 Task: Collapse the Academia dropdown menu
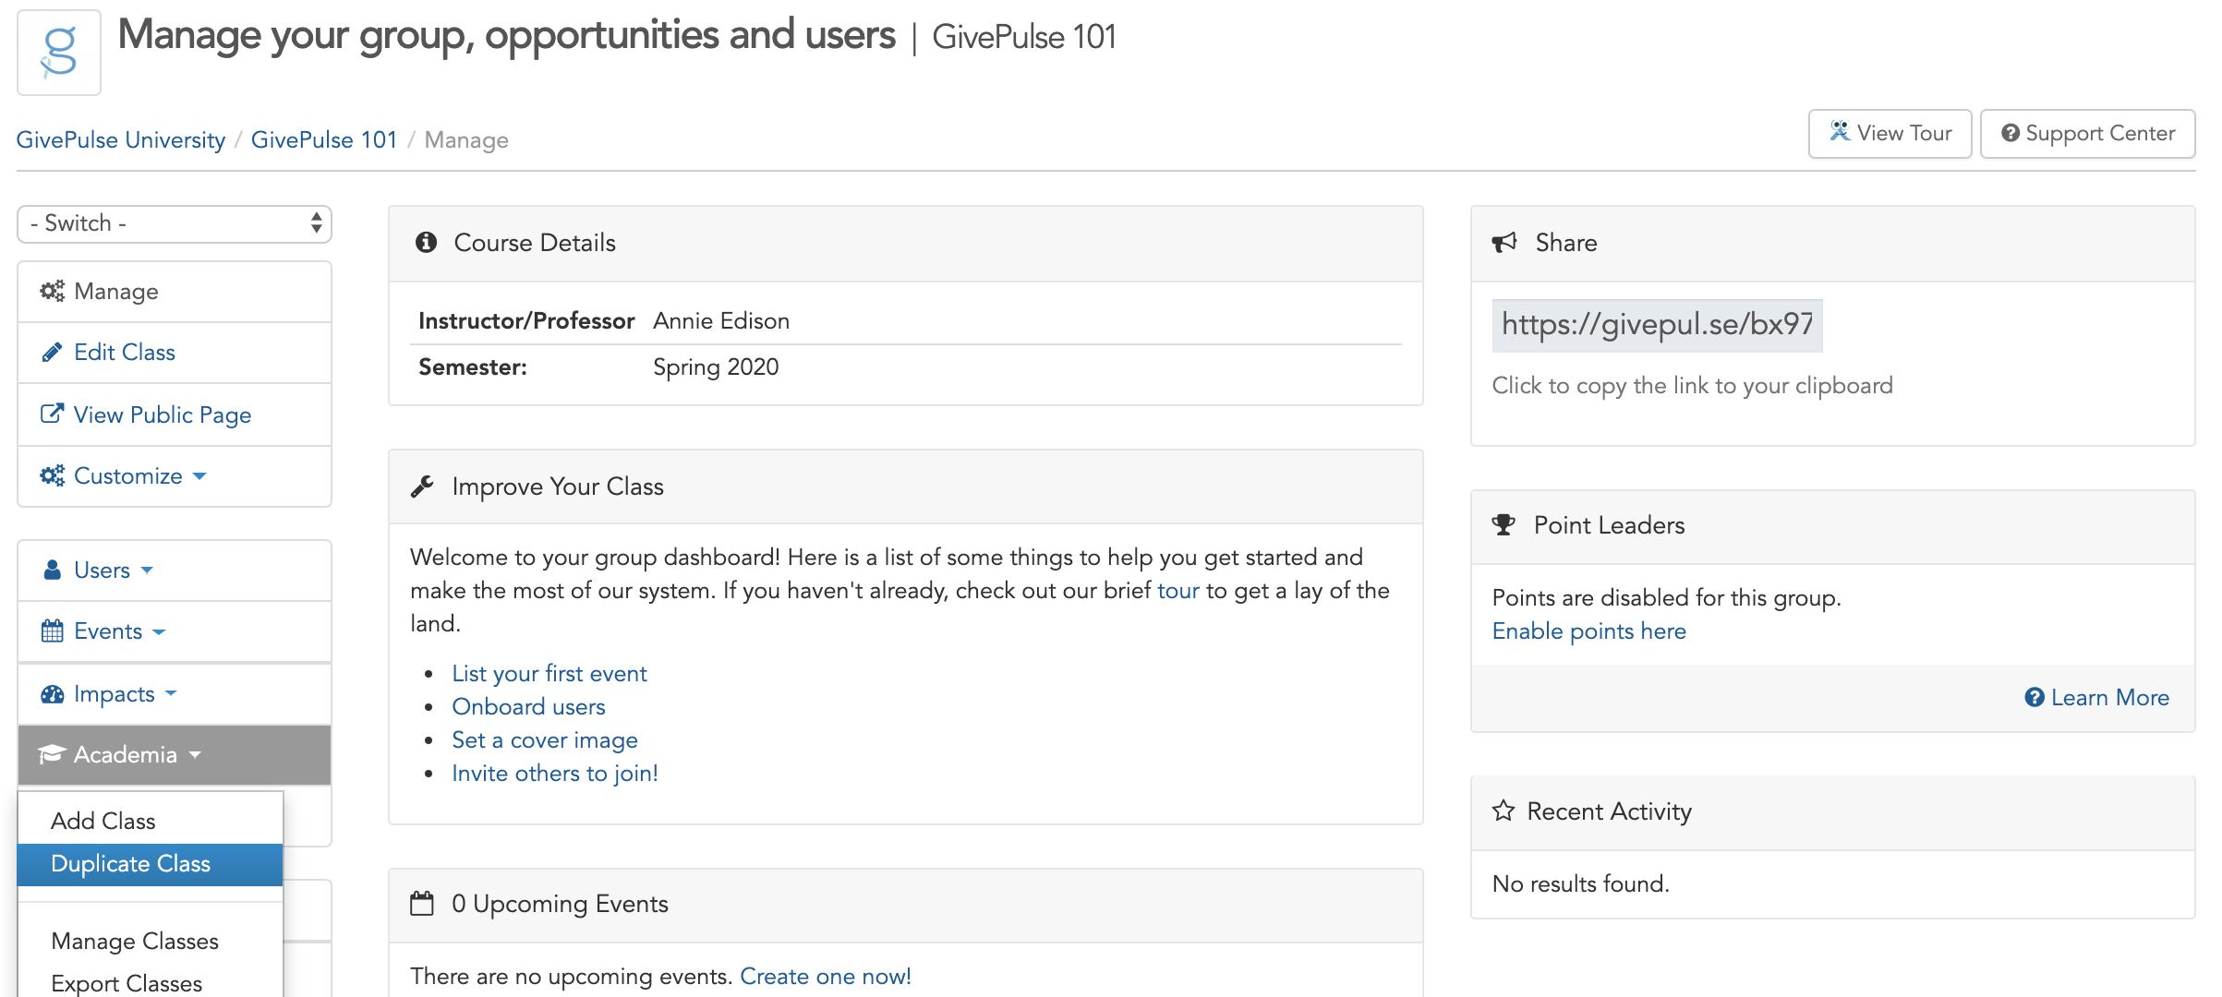click(x=175, y=755)
